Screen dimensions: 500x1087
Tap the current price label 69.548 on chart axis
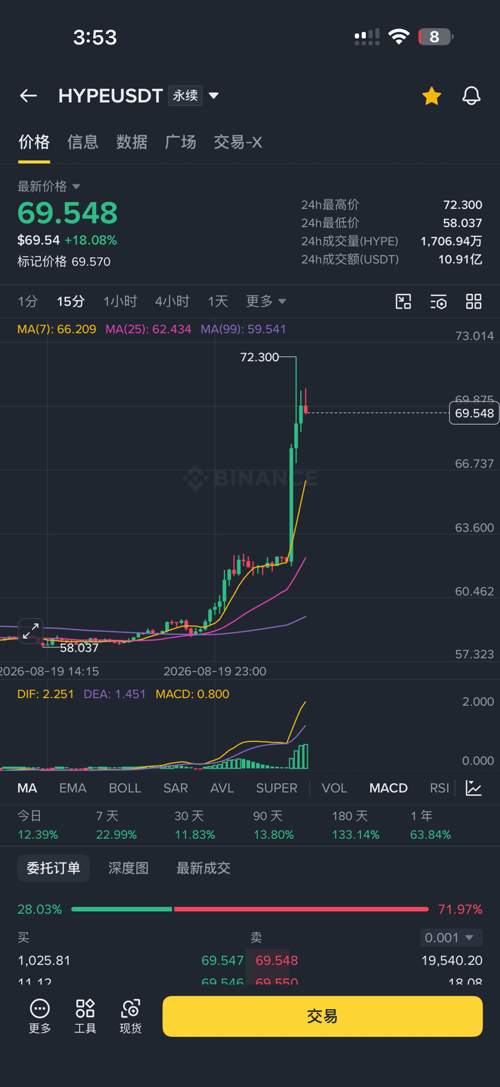coord(474,413)
